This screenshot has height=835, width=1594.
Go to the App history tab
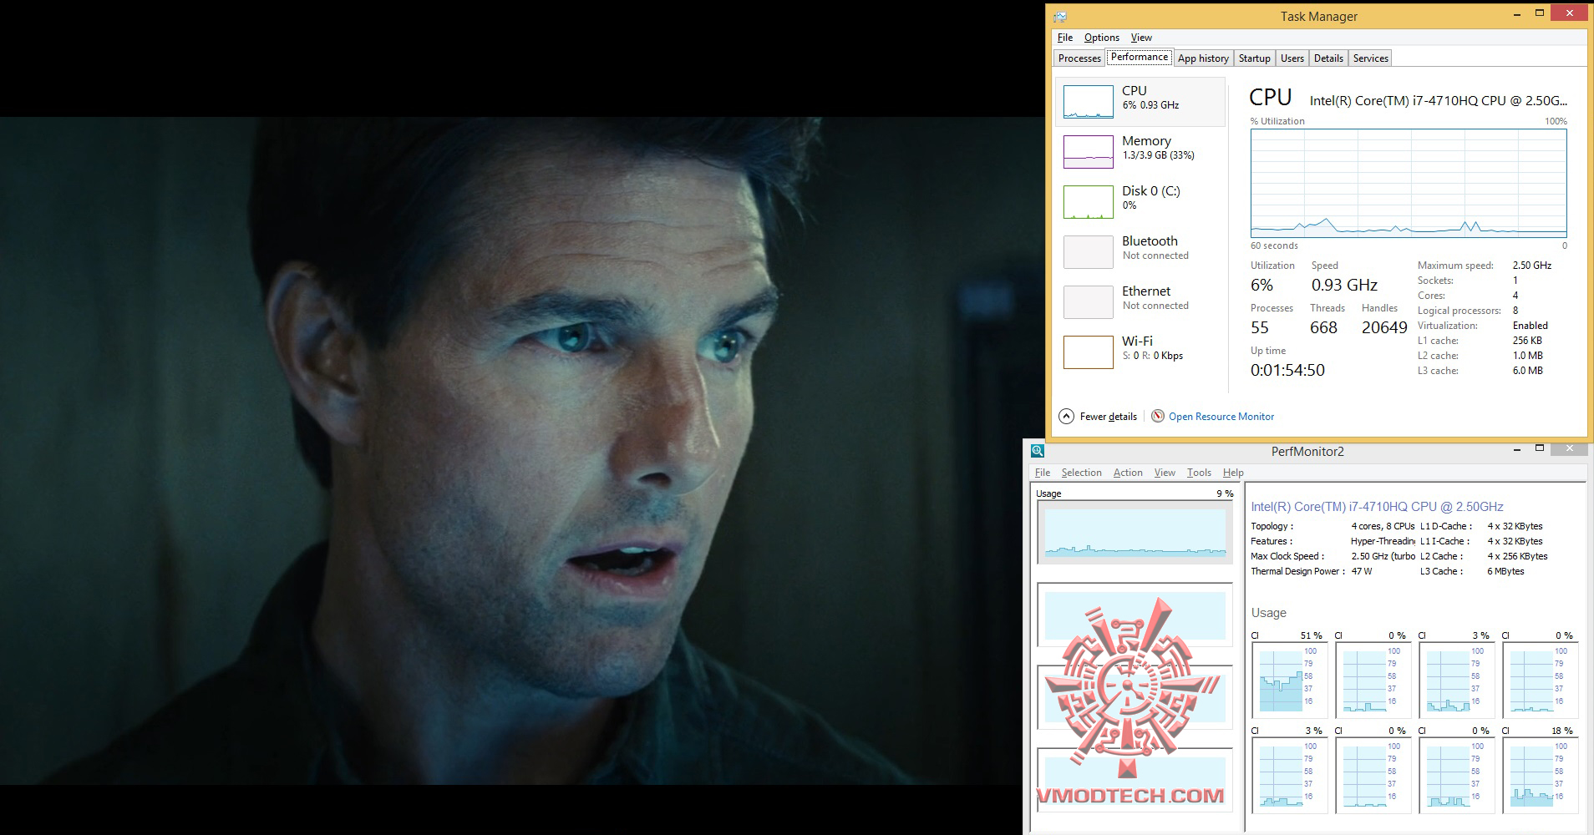tap(1203, 58)
